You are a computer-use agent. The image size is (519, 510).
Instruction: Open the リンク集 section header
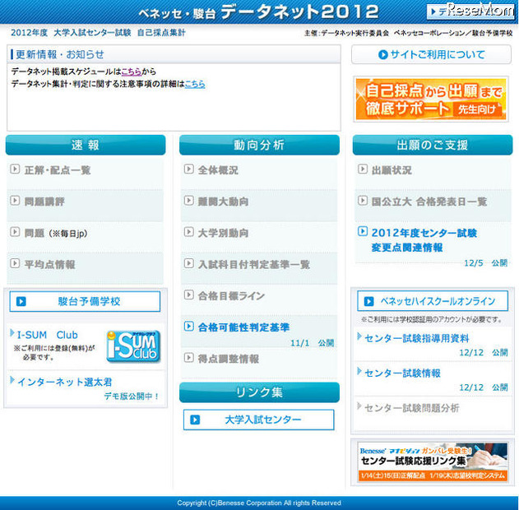[259, 392]
